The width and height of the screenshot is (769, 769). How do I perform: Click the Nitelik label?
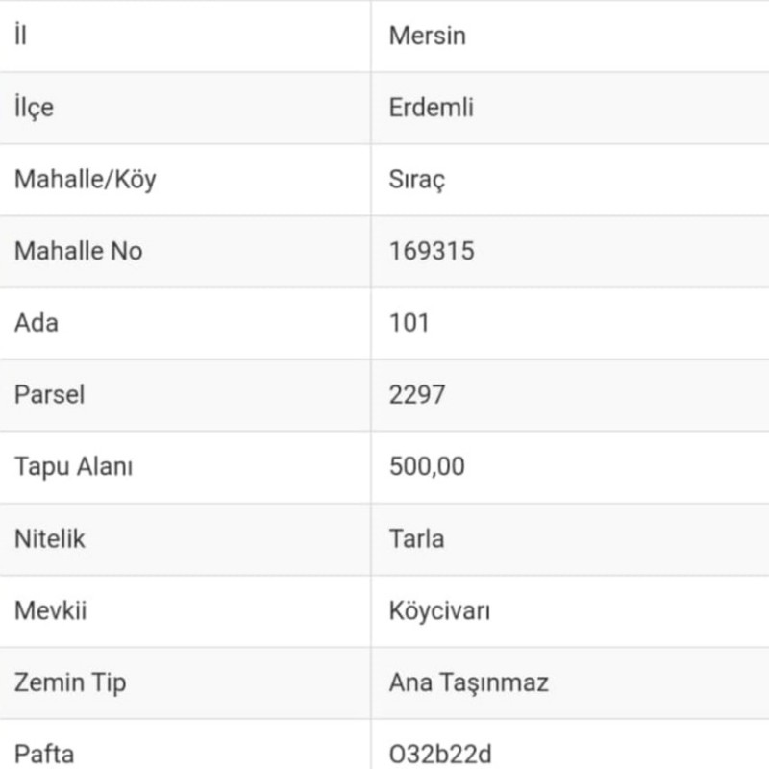coord(50,538)
